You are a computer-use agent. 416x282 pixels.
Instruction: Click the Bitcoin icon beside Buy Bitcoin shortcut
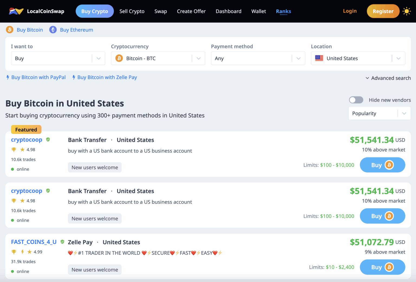10,29
